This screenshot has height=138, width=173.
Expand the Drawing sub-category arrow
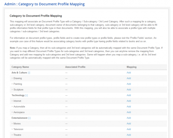(x=12, y=78)
